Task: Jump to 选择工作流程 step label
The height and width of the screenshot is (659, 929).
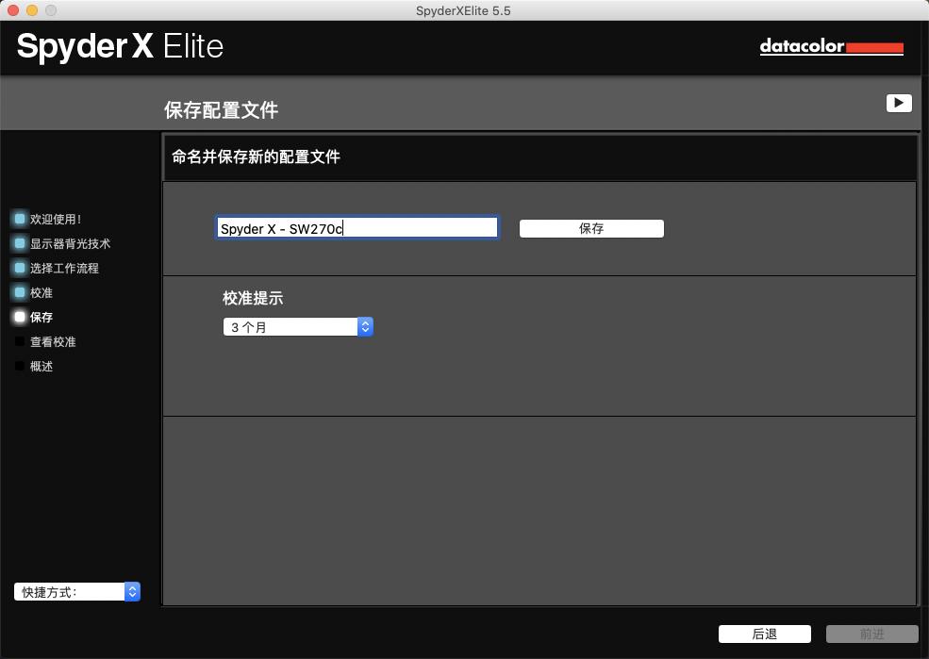Action: click(64, 268)
